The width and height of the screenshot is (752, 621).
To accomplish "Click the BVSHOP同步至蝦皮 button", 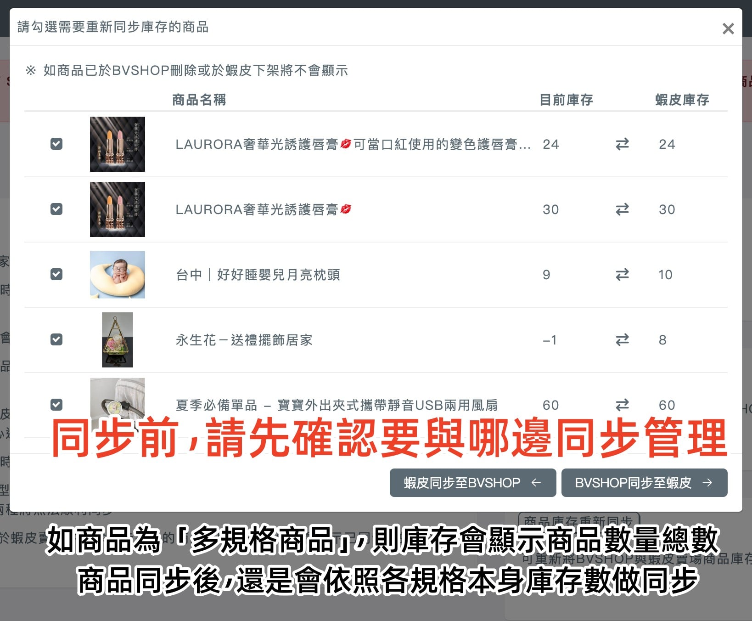I will (x=644, y=483).
